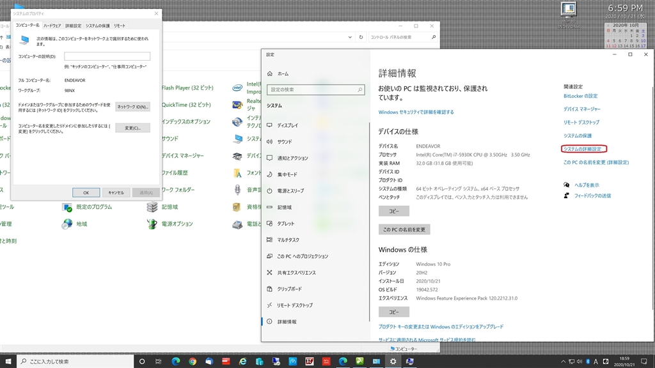Focus the コンピューターの説明 text field

click(107, 56)
